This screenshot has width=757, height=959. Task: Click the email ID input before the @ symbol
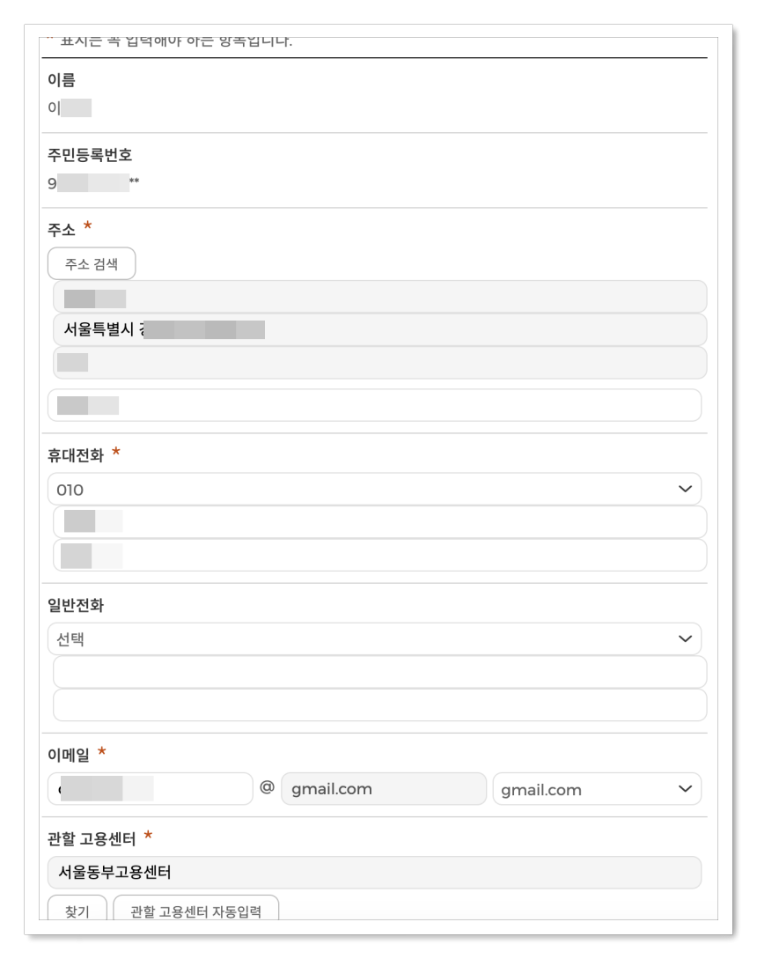click(x=150, y=789)
